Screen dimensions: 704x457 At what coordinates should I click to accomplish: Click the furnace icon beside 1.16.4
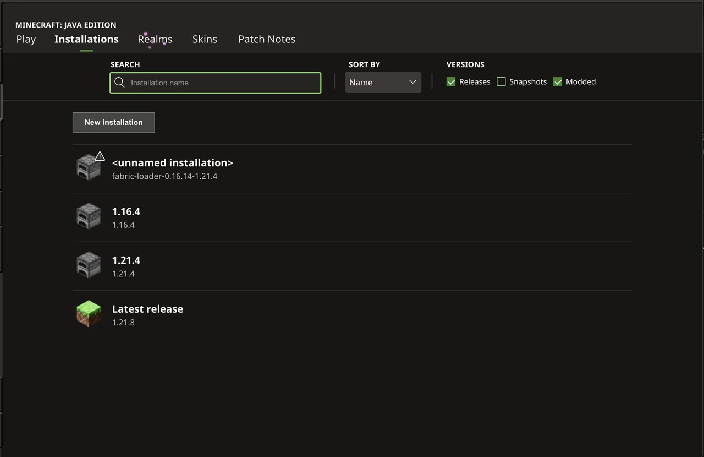89,216
